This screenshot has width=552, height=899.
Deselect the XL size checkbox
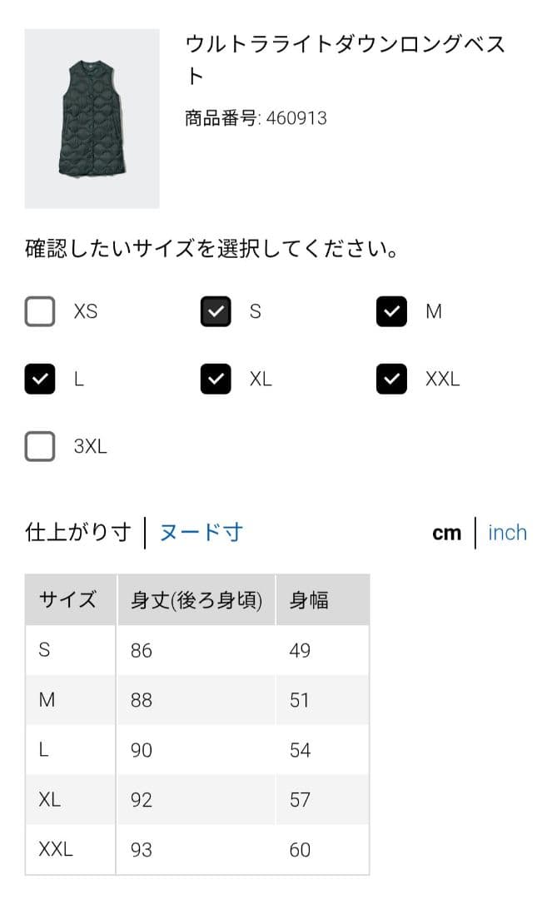coord(215,379)
